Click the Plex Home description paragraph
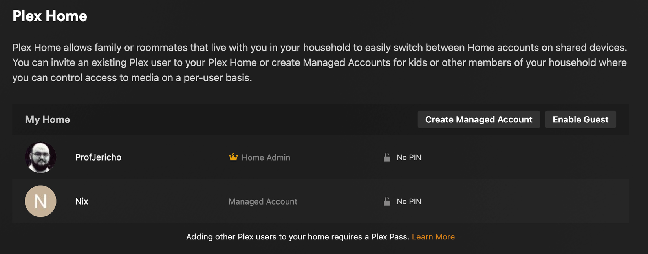This screenshot has width=648, height=254. click(x=320, y=62)
